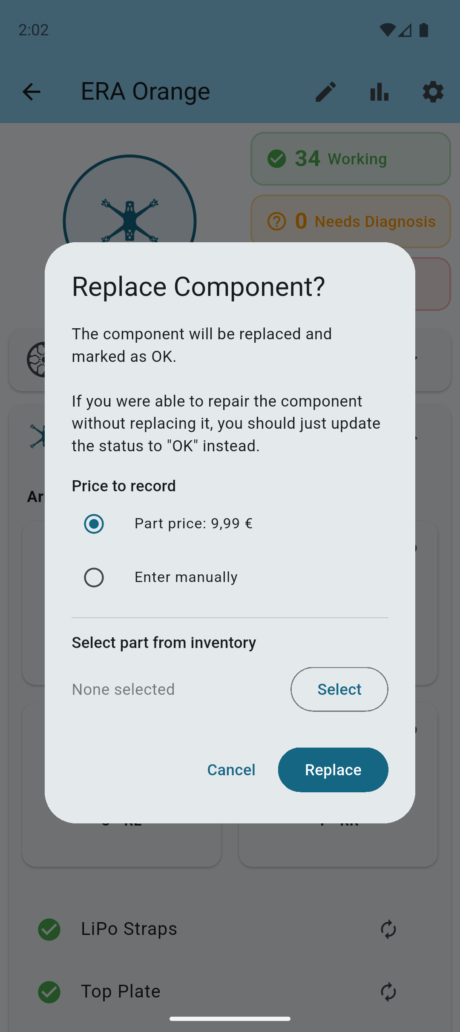View statistics via the bar chart icon
The height and width of the screenshot is (1032, 460).
tap(379, 92)
